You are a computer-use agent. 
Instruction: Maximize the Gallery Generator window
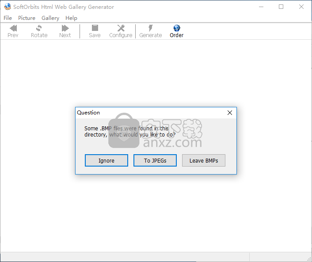(281, 7)
